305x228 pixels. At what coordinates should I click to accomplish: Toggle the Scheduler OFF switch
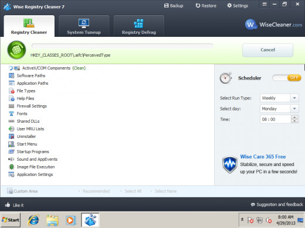pos(287,78)
